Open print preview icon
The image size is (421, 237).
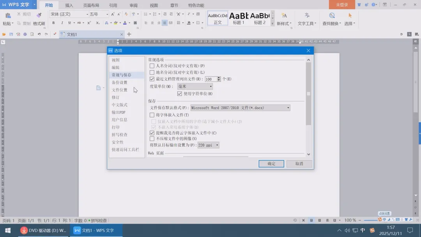click(32, 34)
